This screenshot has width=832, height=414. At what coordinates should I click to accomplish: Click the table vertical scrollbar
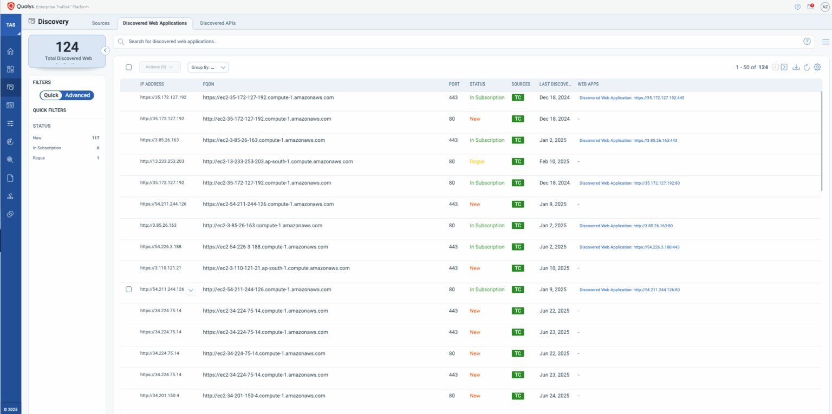click(822, 141)
